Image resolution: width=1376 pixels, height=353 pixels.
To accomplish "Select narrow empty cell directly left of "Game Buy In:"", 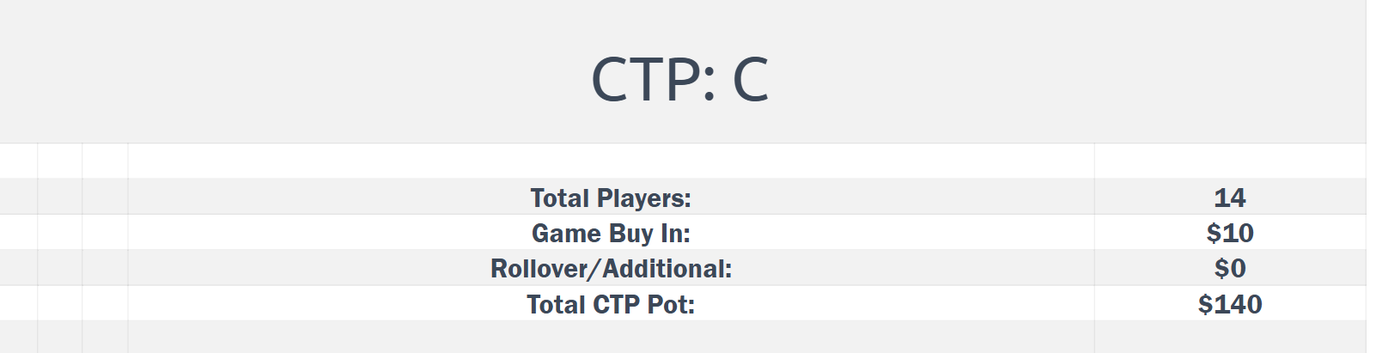I will click(x=105, y=233).
